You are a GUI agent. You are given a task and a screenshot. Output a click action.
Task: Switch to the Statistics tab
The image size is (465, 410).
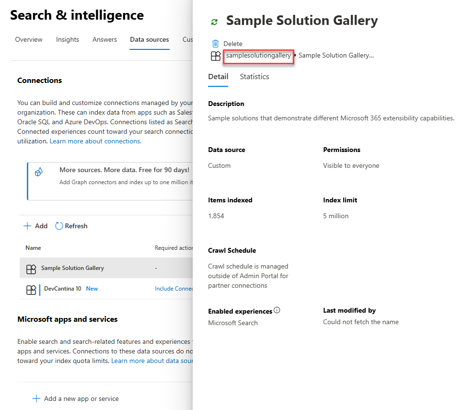point(255,77)
